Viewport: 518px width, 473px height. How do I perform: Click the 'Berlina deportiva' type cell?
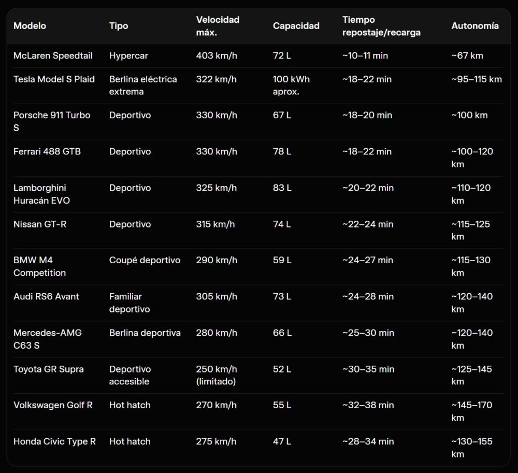(x=145, y=333)
